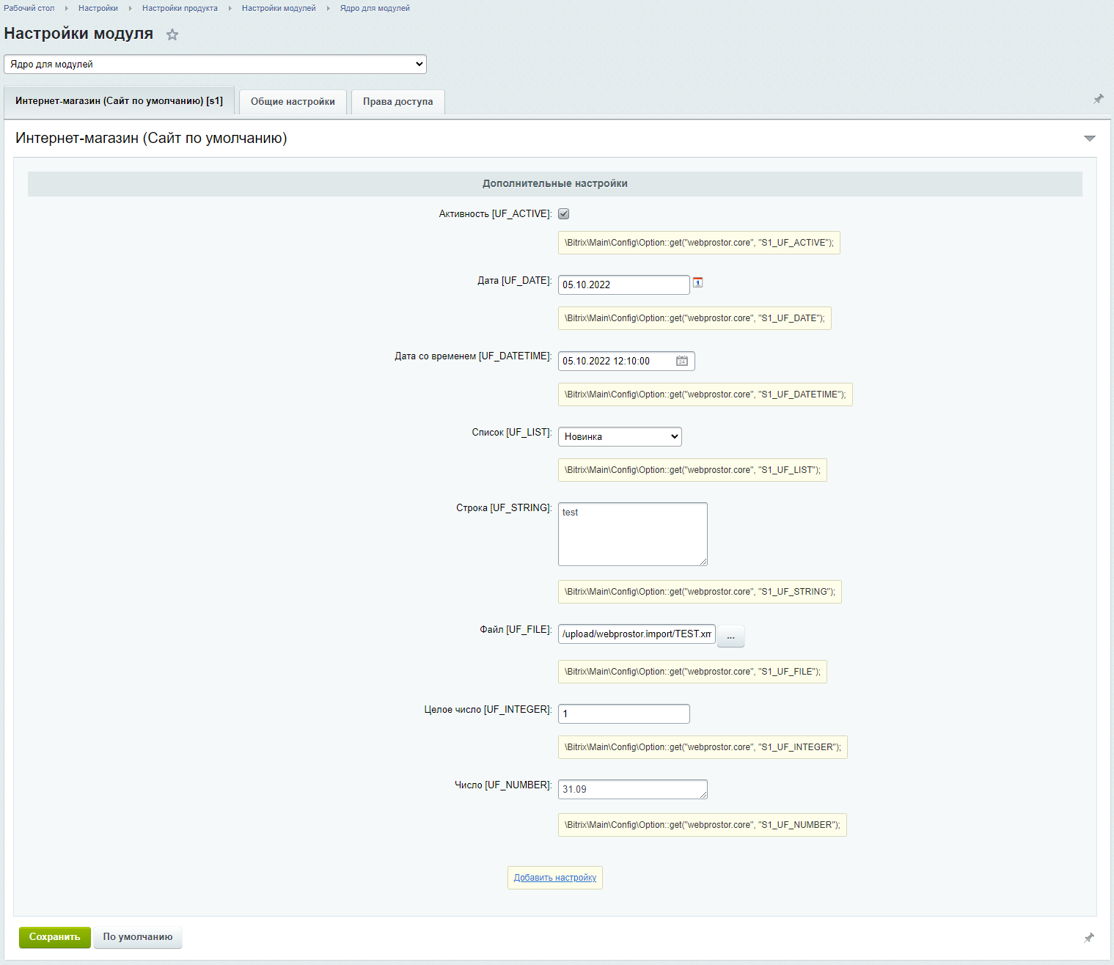1114x965 pixels.
Task: Click the Настройки модуля page title
Action: (x=78, y=34)
